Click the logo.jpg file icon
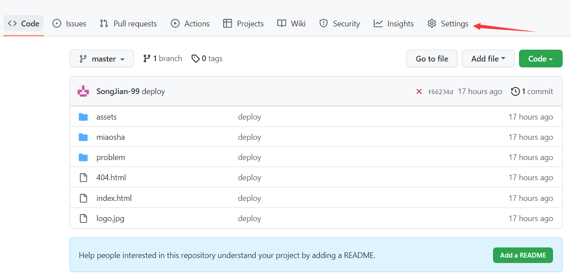Viewport: 571px width, 280px height. click(x=83, y=218)
